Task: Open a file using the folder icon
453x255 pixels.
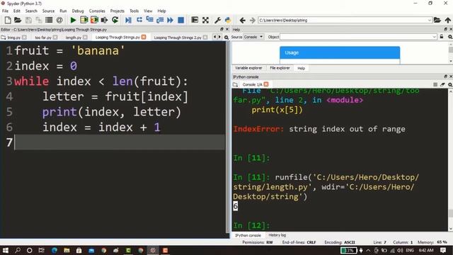Action: tap(18, 20)
